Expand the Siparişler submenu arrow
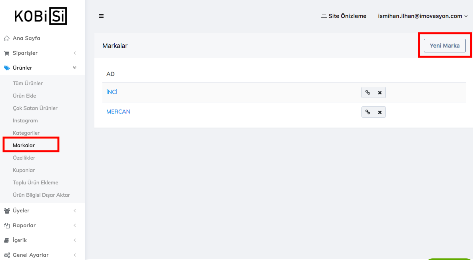The image size is (473, 260). coord(75,53)
